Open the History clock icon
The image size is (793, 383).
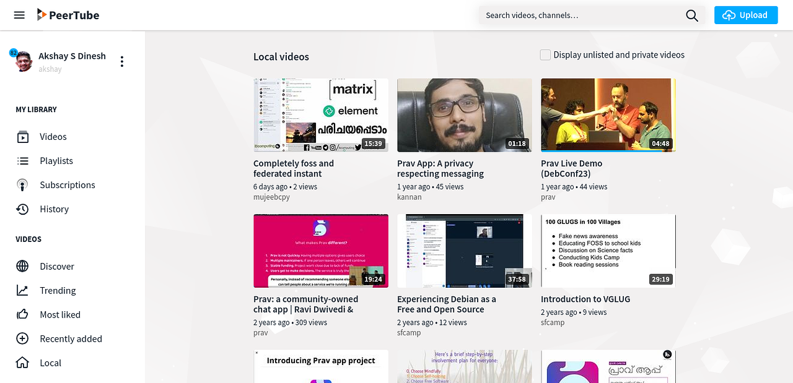click(23, 209)
